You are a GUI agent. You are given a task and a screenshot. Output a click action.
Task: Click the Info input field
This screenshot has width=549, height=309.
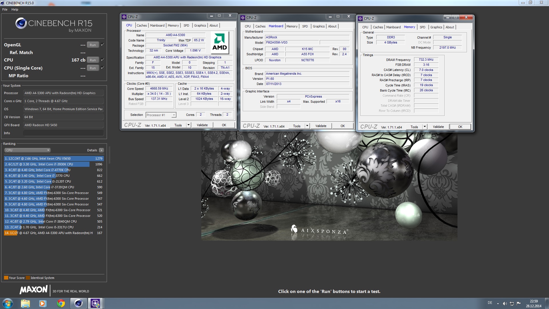tap(63, 133)
